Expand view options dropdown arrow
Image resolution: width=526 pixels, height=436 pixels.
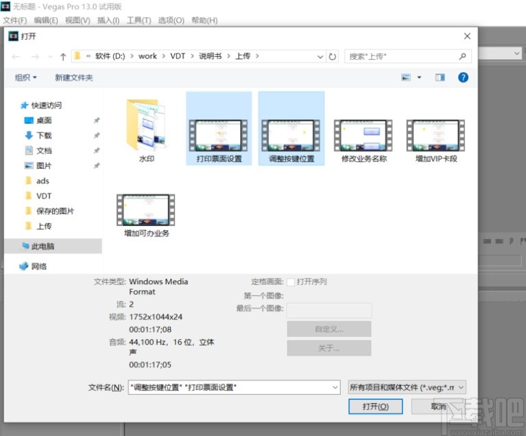pos(419,78)
